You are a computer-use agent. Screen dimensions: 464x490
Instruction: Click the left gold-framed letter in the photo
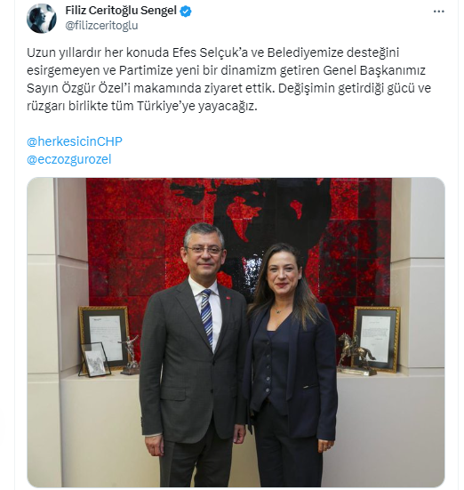coord(104,337)
